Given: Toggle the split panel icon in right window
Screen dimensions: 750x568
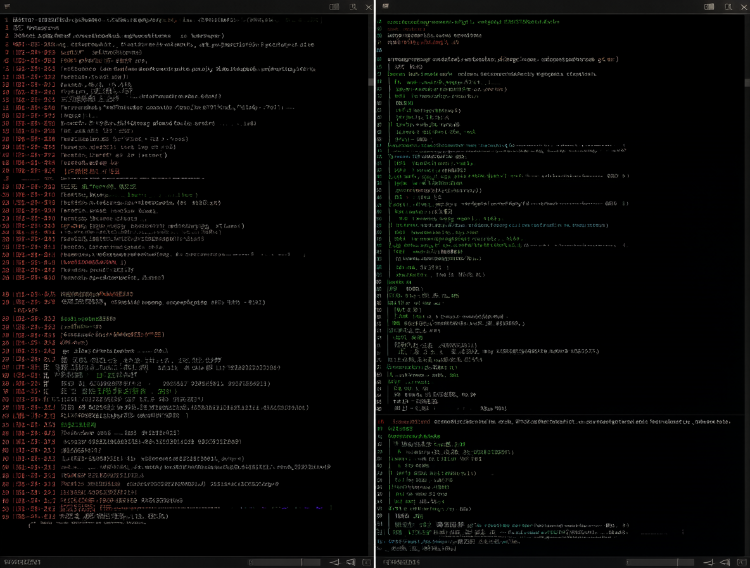Looking at the screenshot, I should 709,7.
